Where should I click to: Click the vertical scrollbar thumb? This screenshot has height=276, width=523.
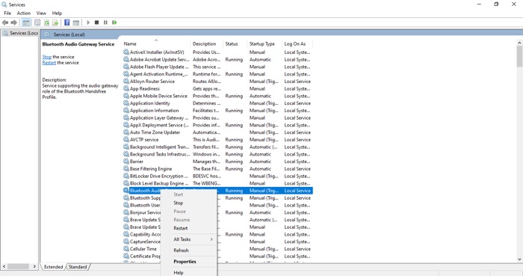[519, 56]
